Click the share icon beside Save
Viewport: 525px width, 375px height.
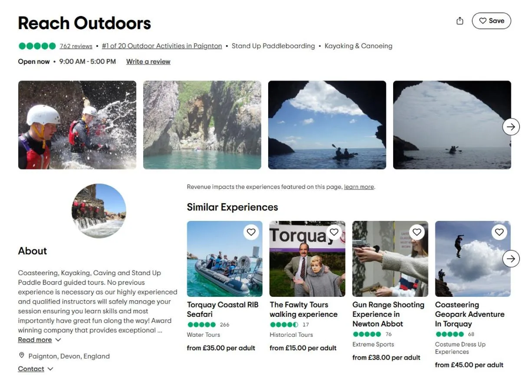[460, 21]
